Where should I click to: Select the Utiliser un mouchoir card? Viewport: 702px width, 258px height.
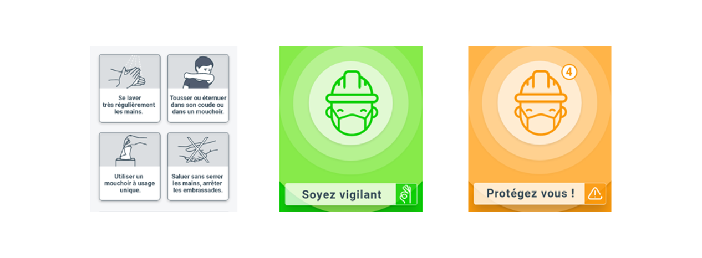point(130,166)
